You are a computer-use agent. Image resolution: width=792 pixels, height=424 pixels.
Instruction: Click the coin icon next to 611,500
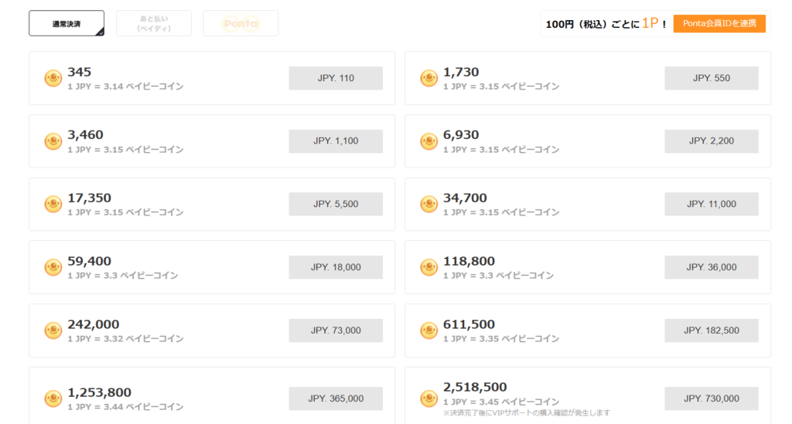pyautogui.click(x=428, y=331)
